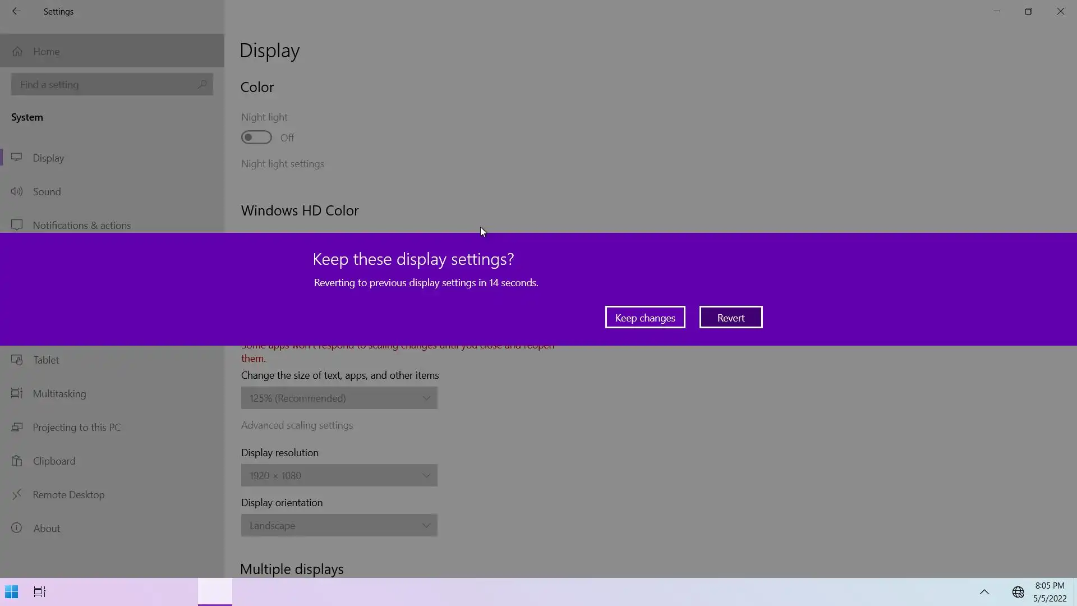
Task: Select Projecting to this PC
Action: 76,427
